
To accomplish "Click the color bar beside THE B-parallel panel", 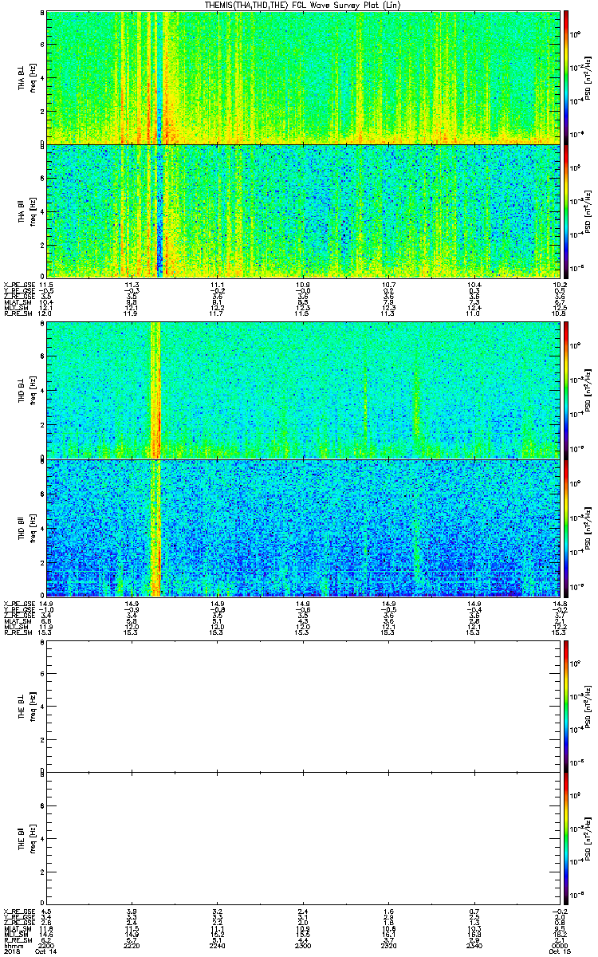I will click(x=567, y=838).
